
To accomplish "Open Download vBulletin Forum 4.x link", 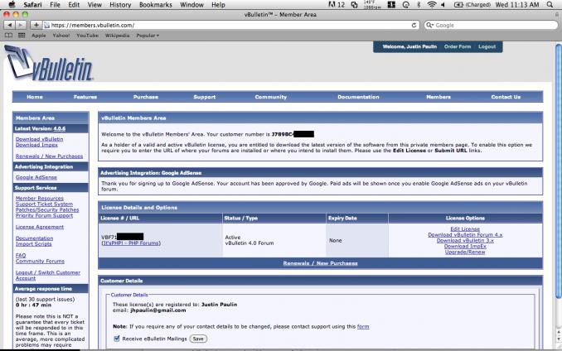I will (464, 234).
